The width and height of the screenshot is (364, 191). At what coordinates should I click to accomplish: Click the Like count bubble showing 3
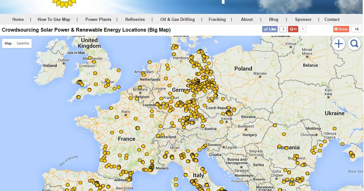pyautogui.click(x=283, y=29)
